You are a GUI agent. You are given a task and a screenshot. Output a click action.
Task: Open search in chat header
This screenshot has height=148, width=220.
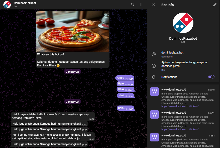point(133,4)
